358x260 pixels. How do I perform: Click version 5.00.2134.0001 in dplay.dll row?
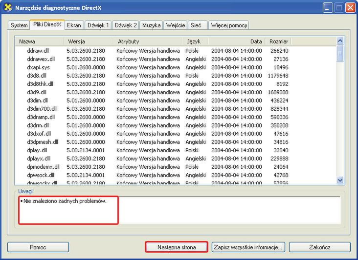[x=86, y=150]
